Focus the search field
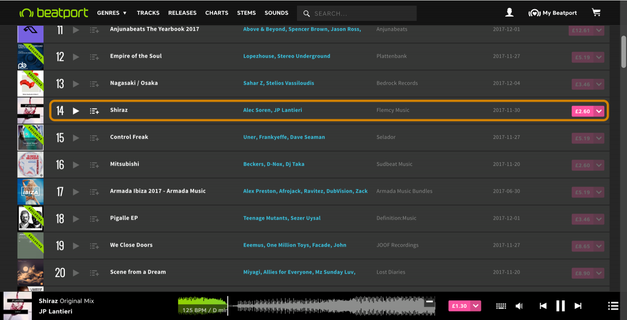This screenshot has height=320, width=627. 357,13
